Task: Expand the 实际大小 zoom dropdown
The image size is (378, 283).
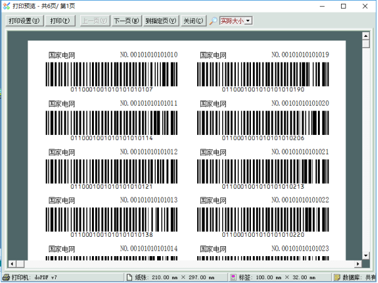Action: point(248,21)
